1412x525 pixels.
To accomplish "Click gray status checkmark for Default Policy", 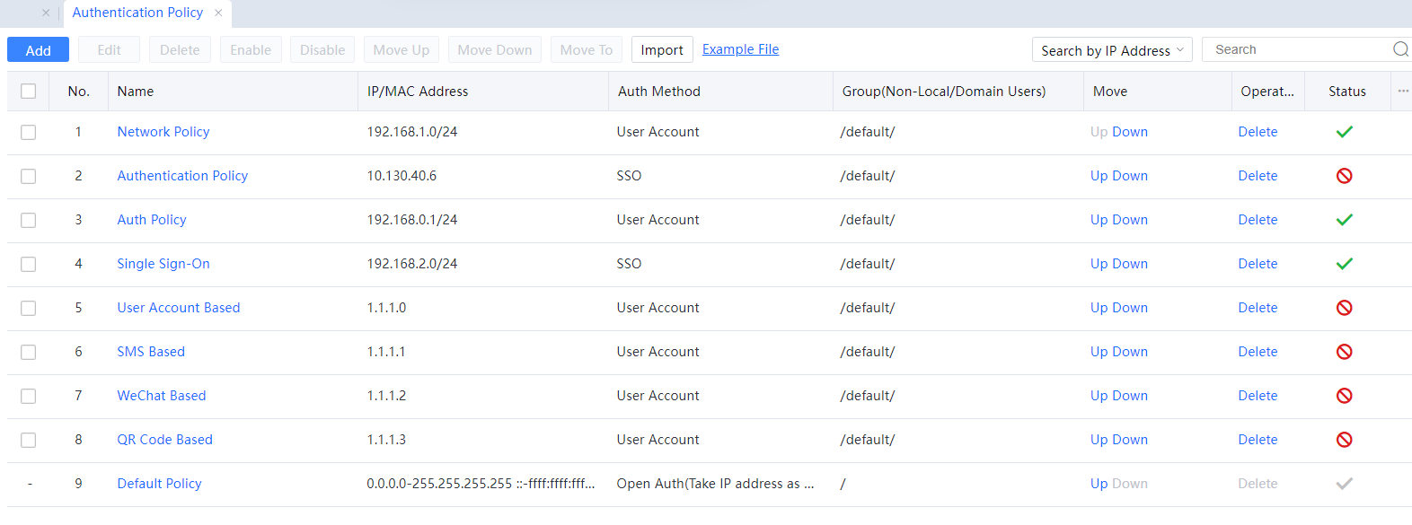I will pyautogui.click(x=1344, y=484).
